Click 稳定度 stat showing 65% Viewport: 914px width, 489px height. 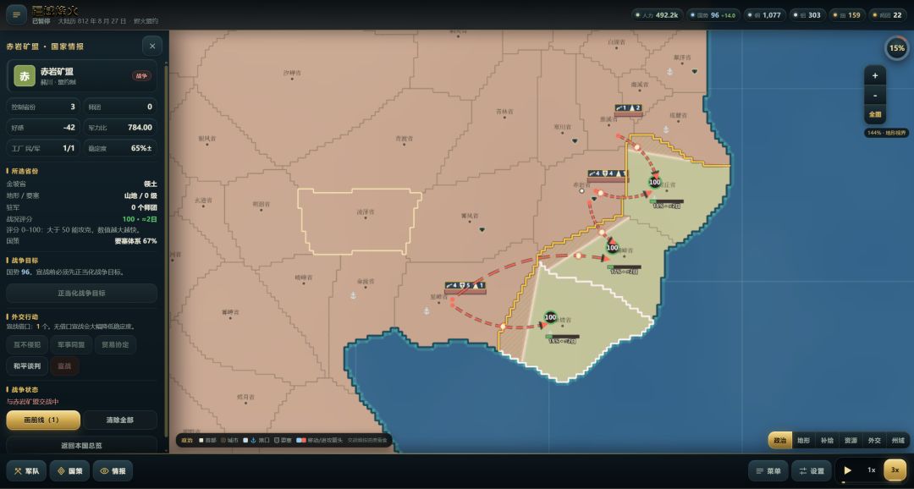[x=120, y=148]
